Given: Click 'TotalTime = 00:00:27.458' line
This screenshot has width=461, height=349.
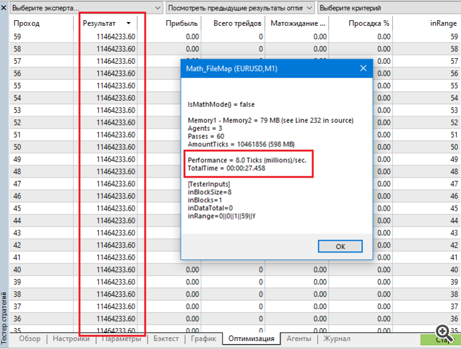Looking at the screenshot, I should point(226,168).
